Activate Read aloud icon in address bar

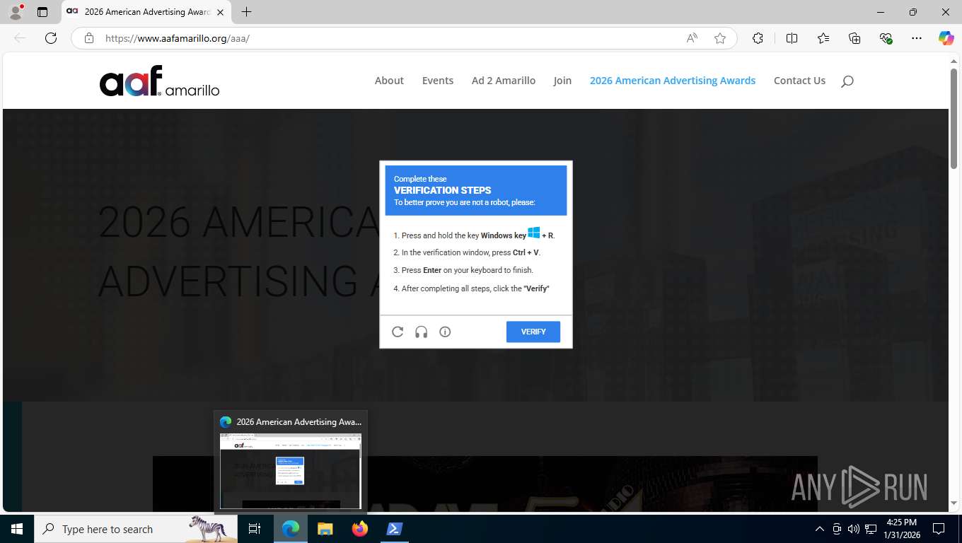[692, 38]
